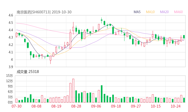Select the 08-28 date axis label

(x=76, y=106)
